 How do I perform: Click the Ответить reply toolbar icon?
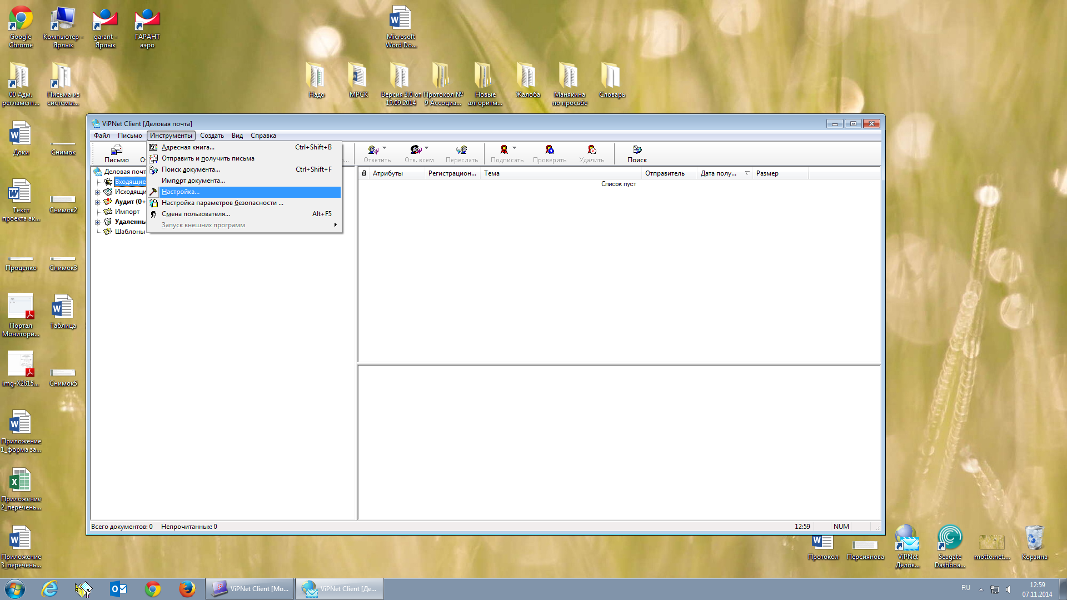pos(374,153)
